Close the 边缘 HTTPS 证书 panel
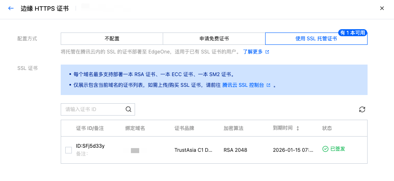This screenshot has width=394, height=181. pos(382,8)
